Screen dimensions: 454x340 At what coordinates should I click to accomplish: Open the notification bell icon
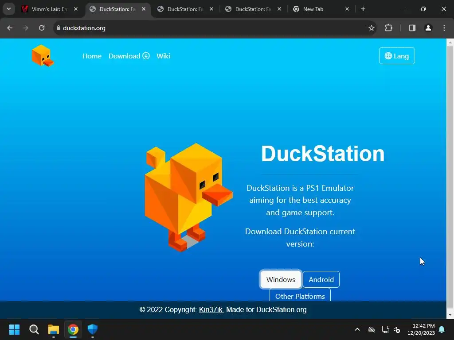pyautogui.click(x=442, y=329)
